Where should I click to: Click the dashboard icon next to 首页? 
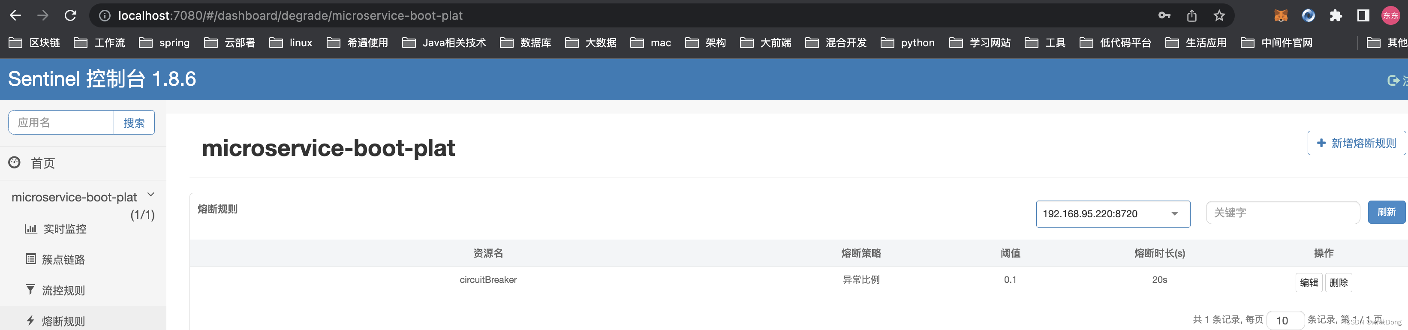tap(15, 162)
